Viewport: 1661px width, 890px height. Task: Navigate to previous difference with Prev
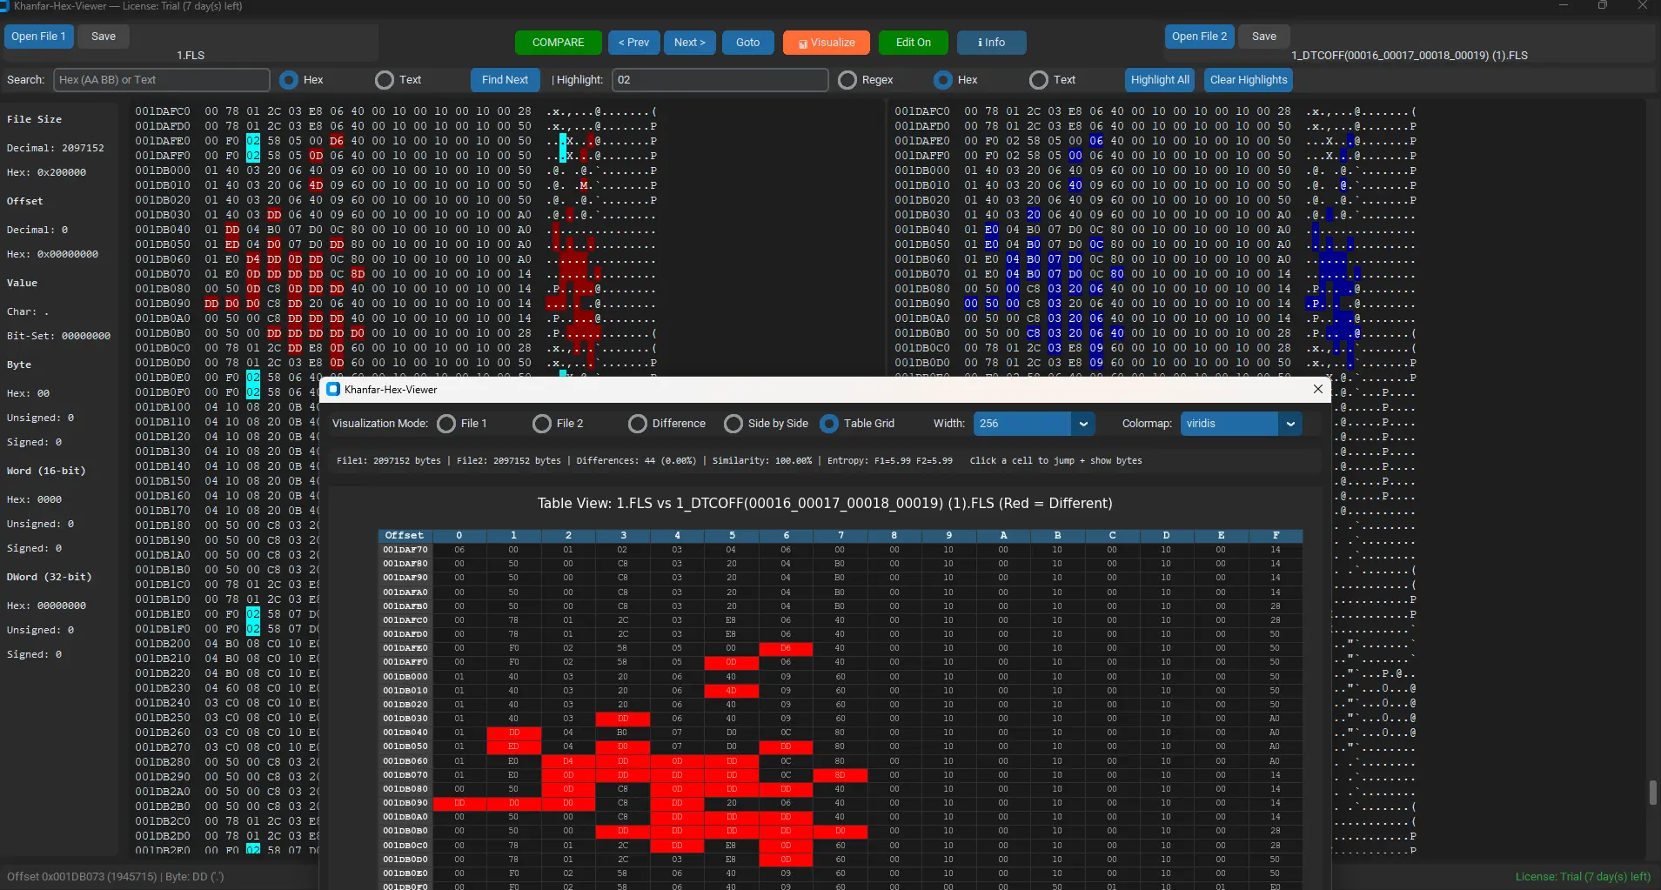[x=633, y=42]
